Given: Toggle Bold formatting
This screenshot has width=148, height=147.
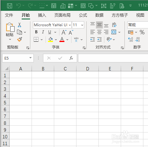Looking at the screenshot, I should [36, 32].
